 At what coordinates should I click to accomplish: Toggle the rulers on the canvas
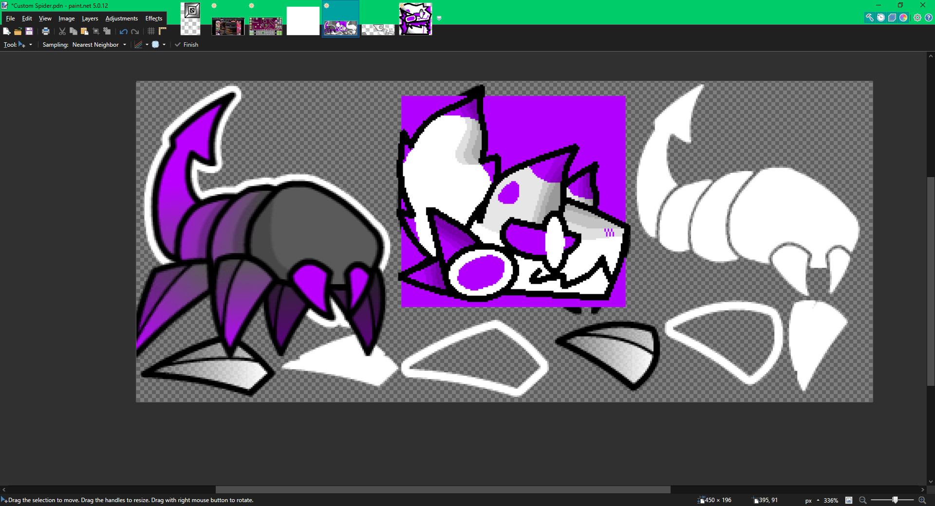[x=163, y=31]
